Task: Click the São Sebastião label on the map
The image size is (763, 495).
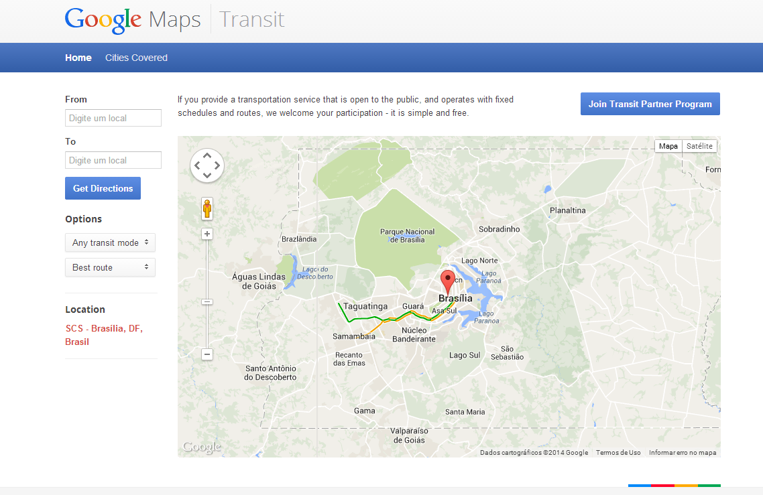Action: coord(507,353)
